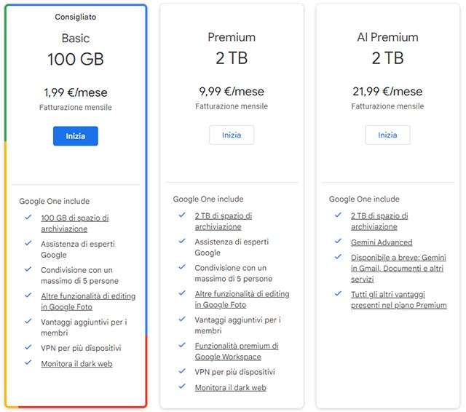Open Premium's Google Foto editing features link
Image resolution: width=466 pixels, height=412 pixels.
point(241,299)
